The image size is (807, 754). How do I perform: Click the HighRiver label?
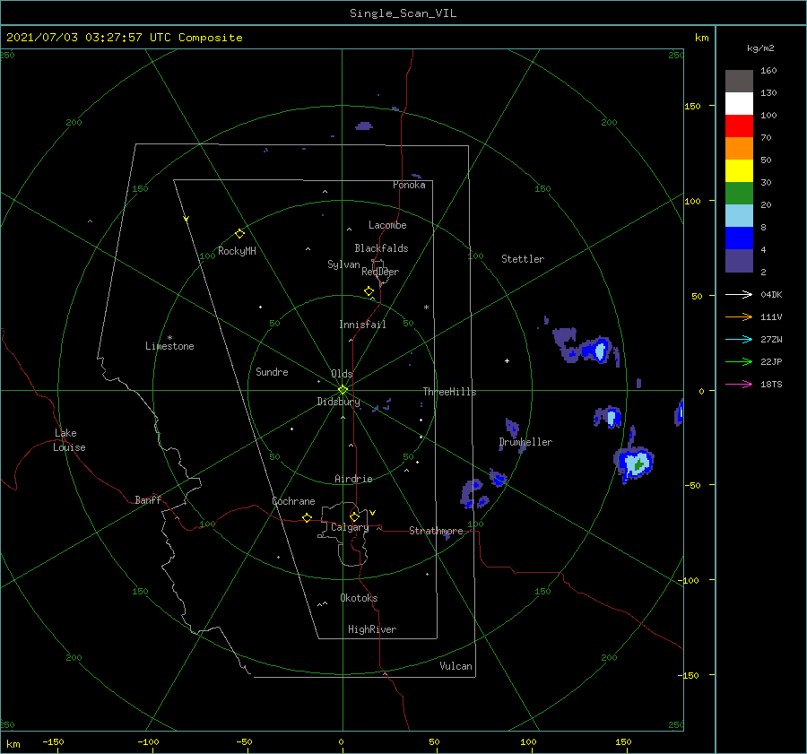372,629
